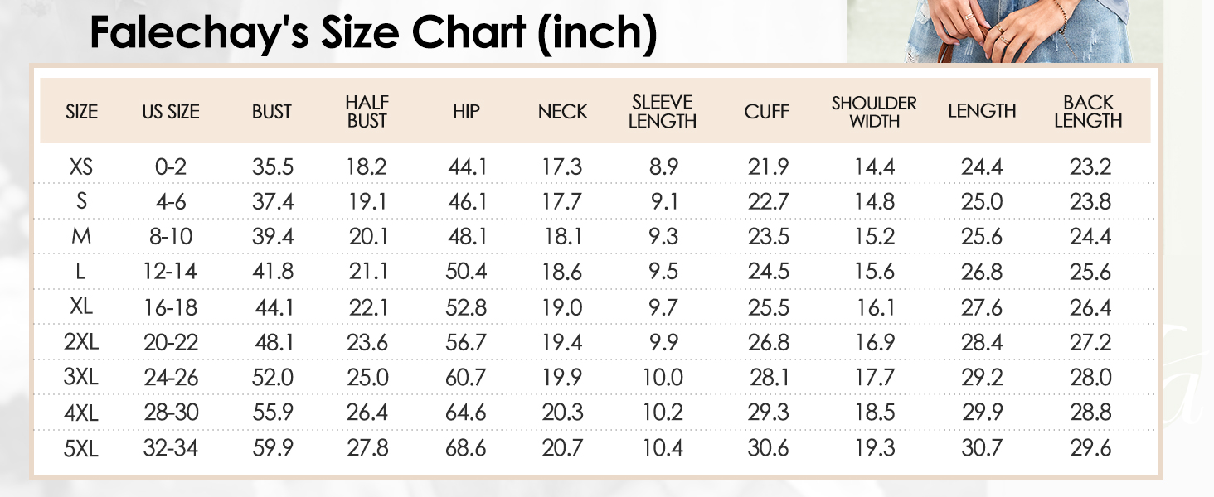This screenshot has height=497, width=1214.
Task: Select hip value 68.6 in 5XL row
Action: click(x=466, y=449)
